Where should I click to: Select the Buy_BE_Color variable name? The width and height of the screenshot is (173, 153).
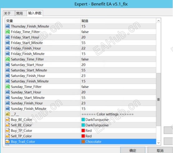click(x=22, y=120)
